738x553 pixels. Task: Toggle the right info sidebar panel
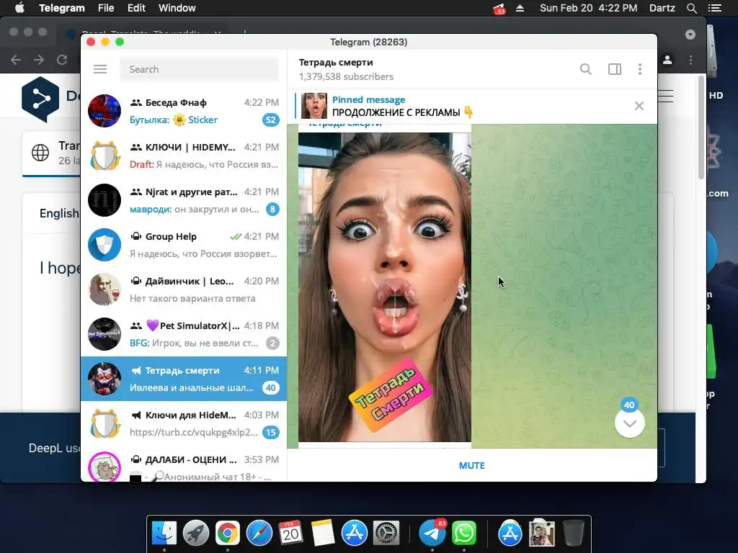pos(615,69)
